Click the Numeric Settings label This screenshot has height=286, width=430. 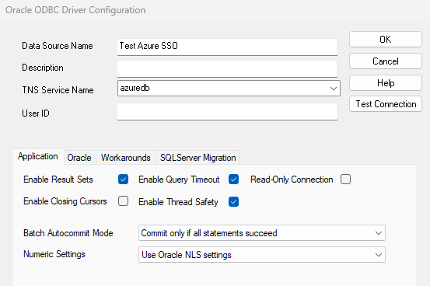tap(54, 254)
